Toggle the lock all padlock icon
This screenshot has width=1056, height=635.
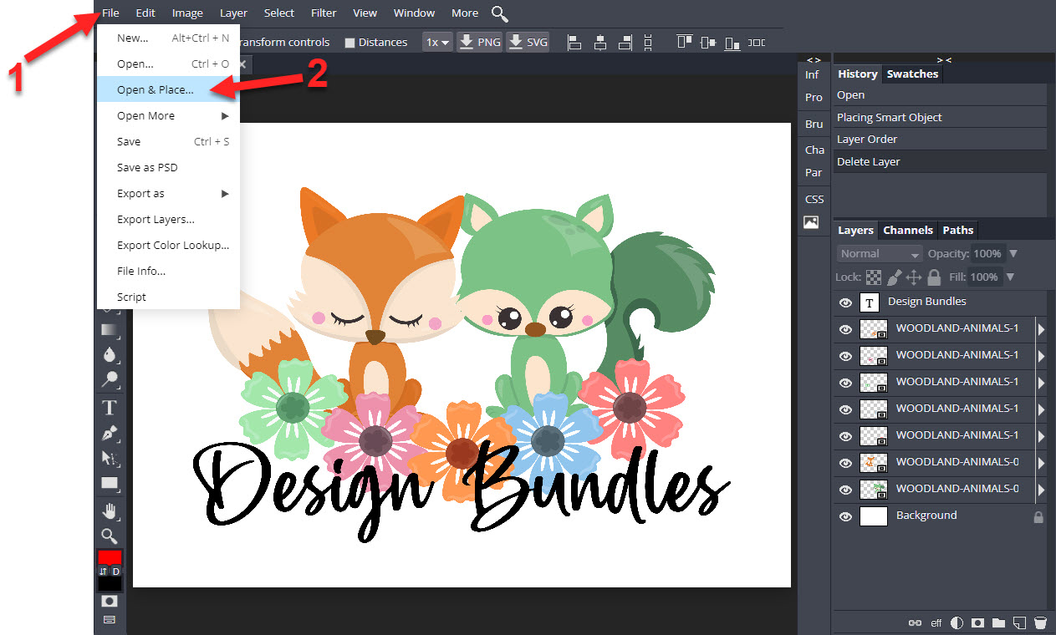pyautogui.click(x=934, y=277)
